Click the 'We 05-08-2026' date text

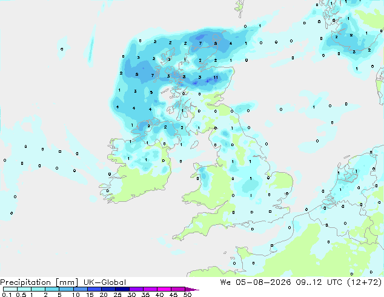coord(256,282)
